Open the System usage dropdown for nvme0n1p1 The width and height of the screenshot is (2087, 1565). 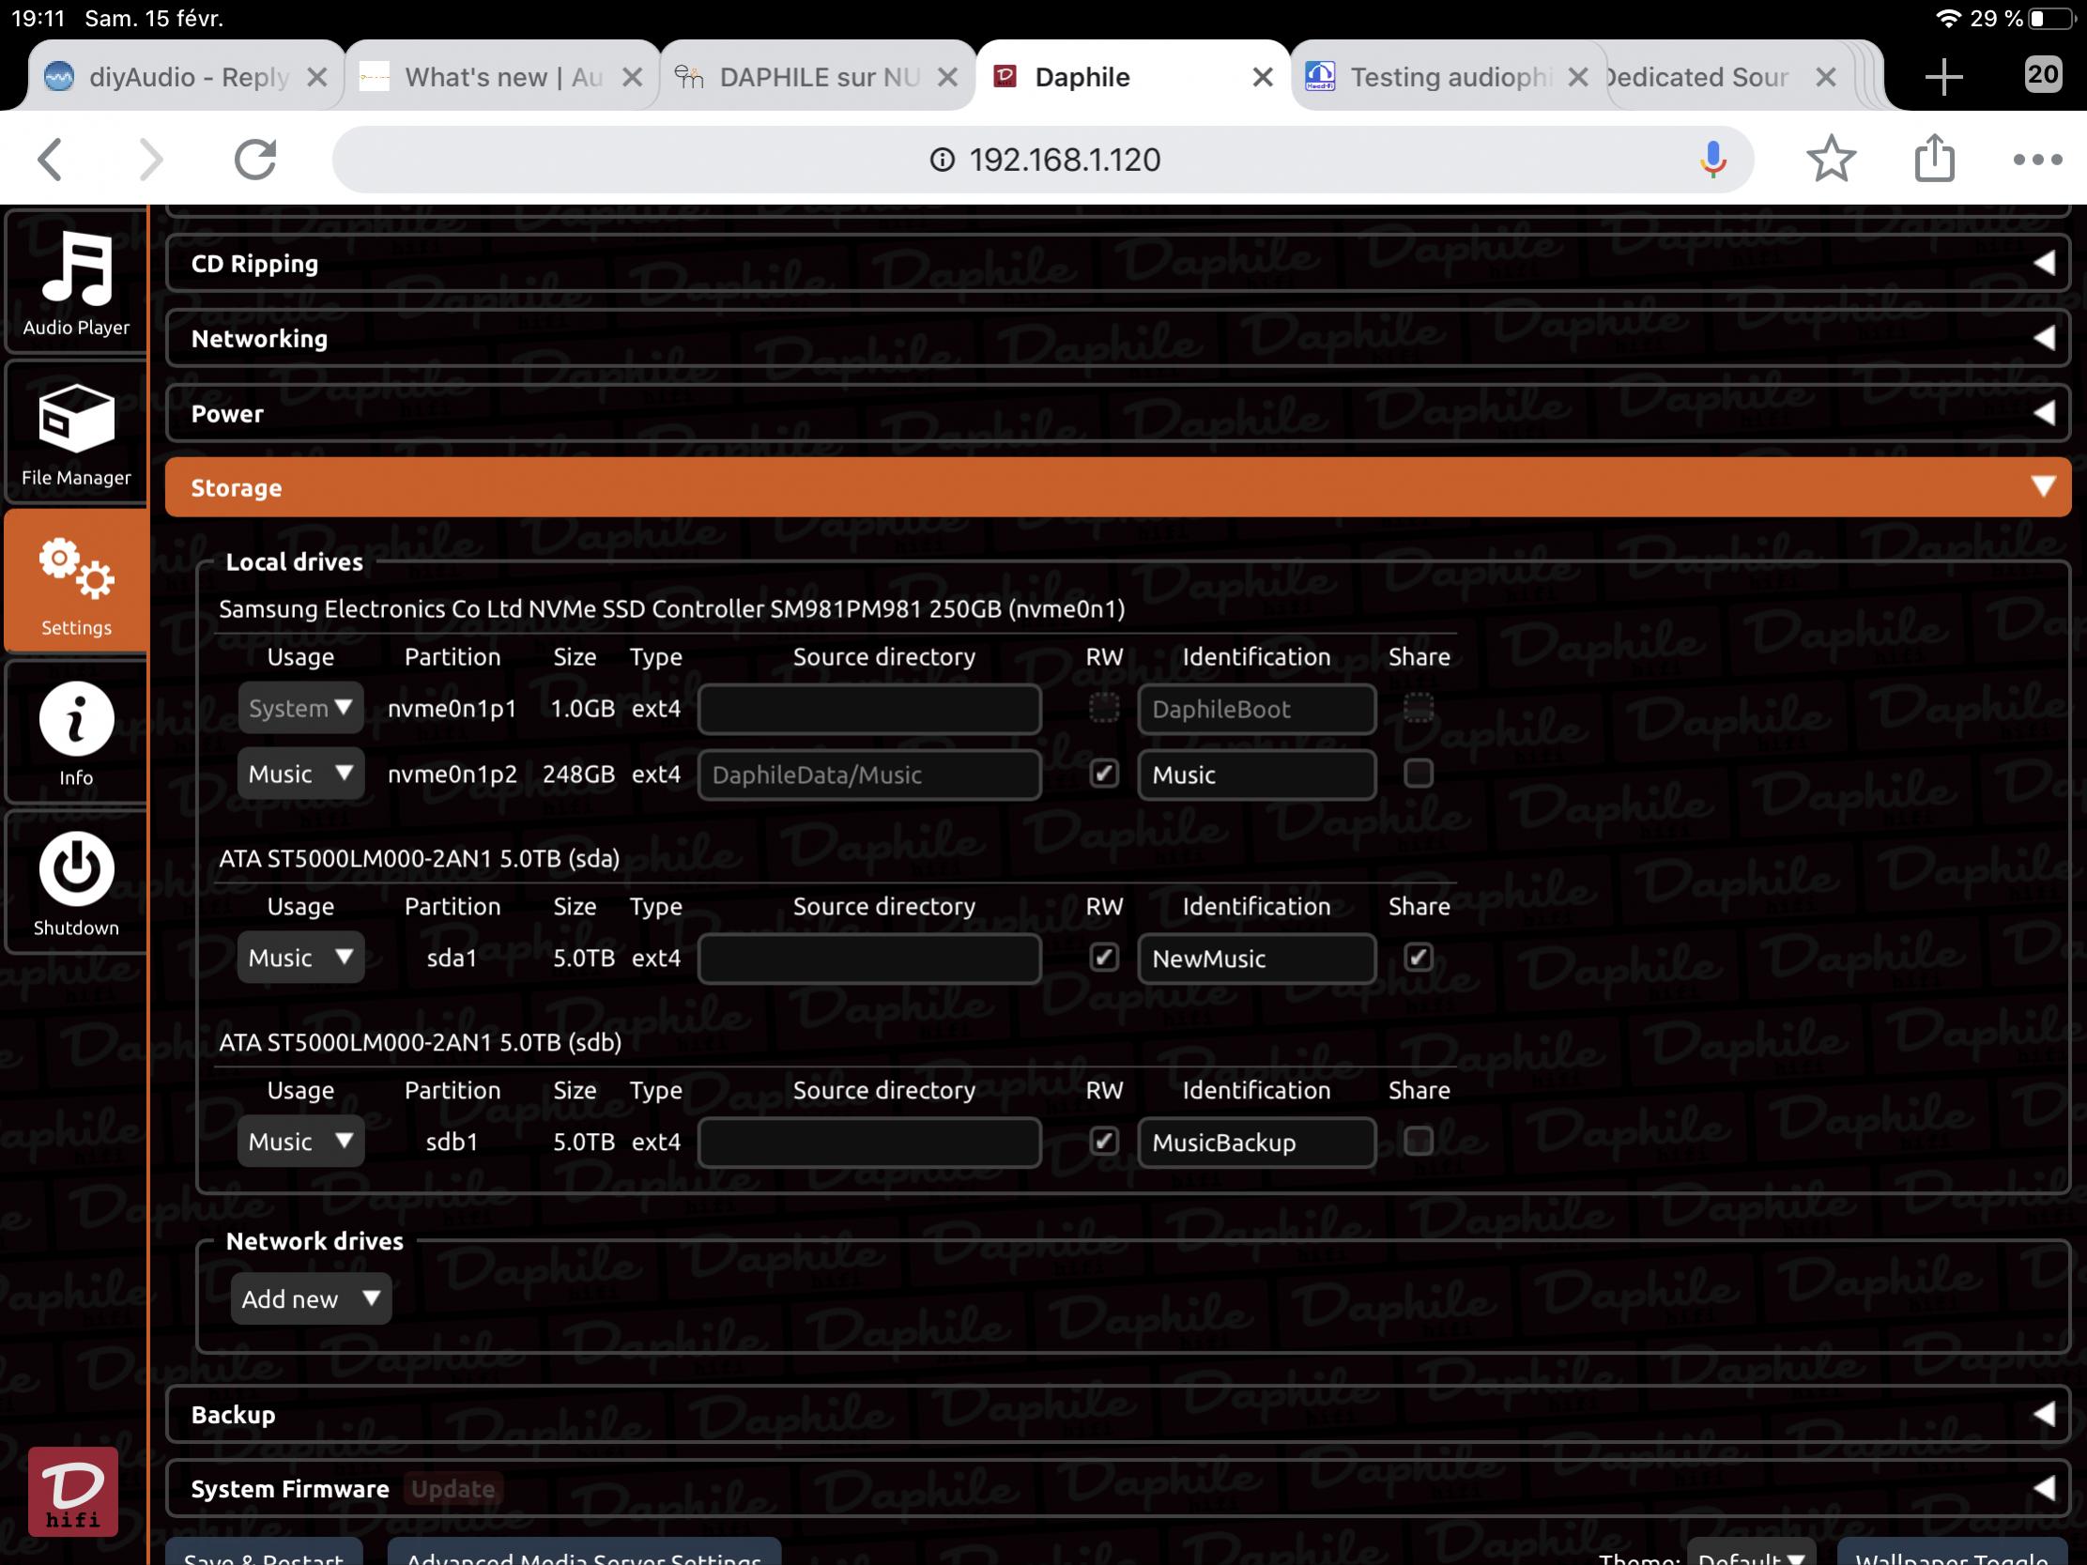click(x=300, y=708)
